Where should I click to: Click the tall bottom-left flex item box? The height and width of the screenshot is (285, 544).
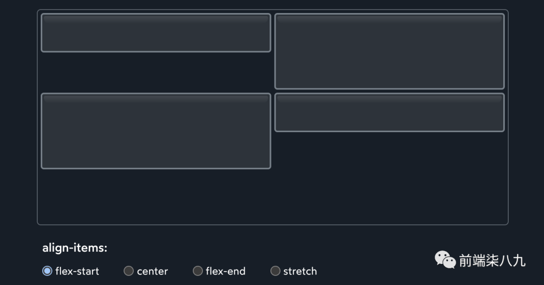pyautogui.click(x=156, y=131)
